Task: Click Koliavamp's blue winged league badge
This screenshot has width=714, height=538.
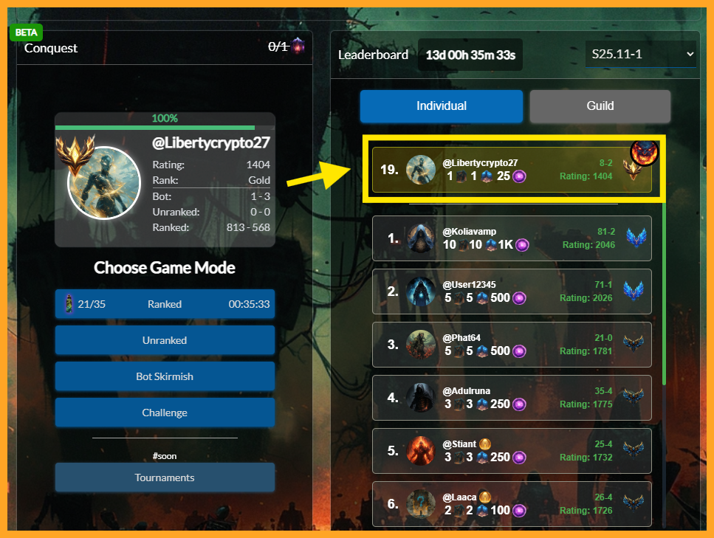Action: (636, 238)
